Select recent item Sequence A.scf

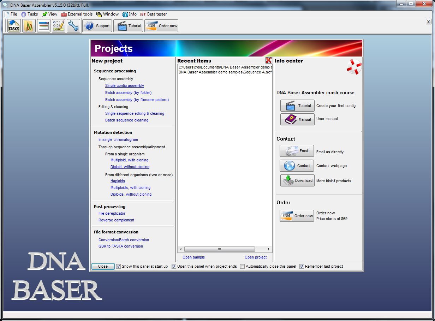225,72
